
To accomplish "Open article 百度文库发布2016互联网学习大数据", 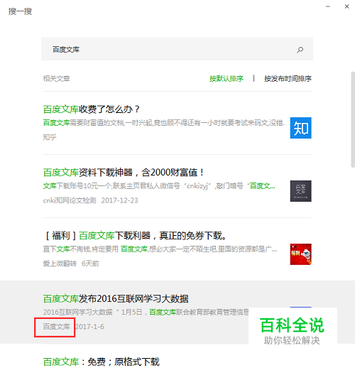I will (116, 299).
